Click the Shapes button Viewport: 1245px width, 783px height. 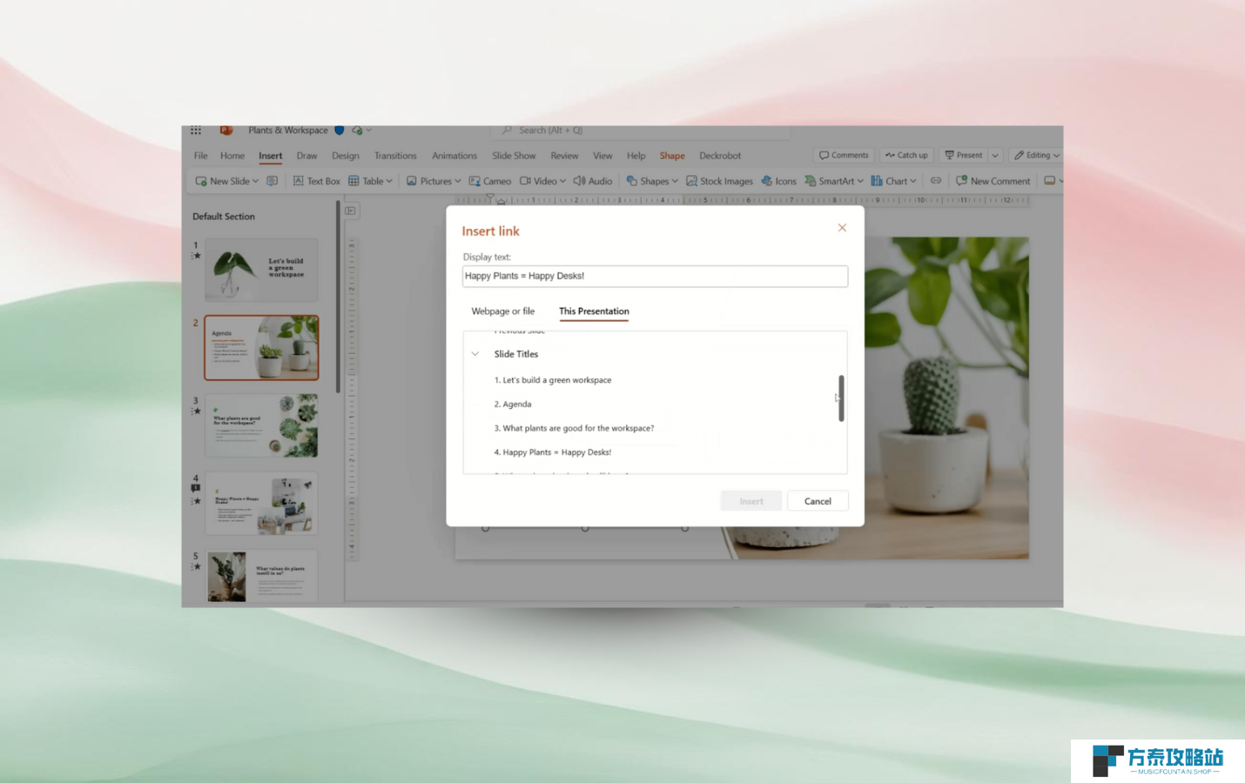tap(647, 181)
